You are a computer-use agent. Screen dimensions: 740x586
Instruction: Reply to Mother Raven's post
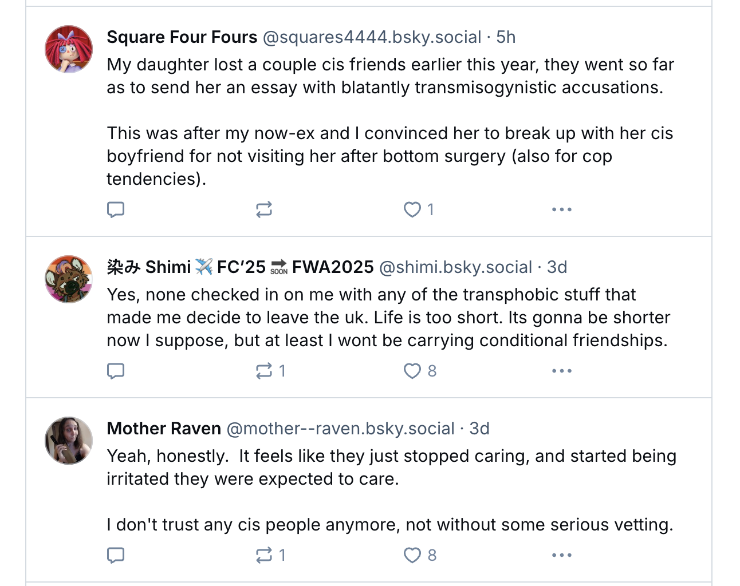point(116,556)
